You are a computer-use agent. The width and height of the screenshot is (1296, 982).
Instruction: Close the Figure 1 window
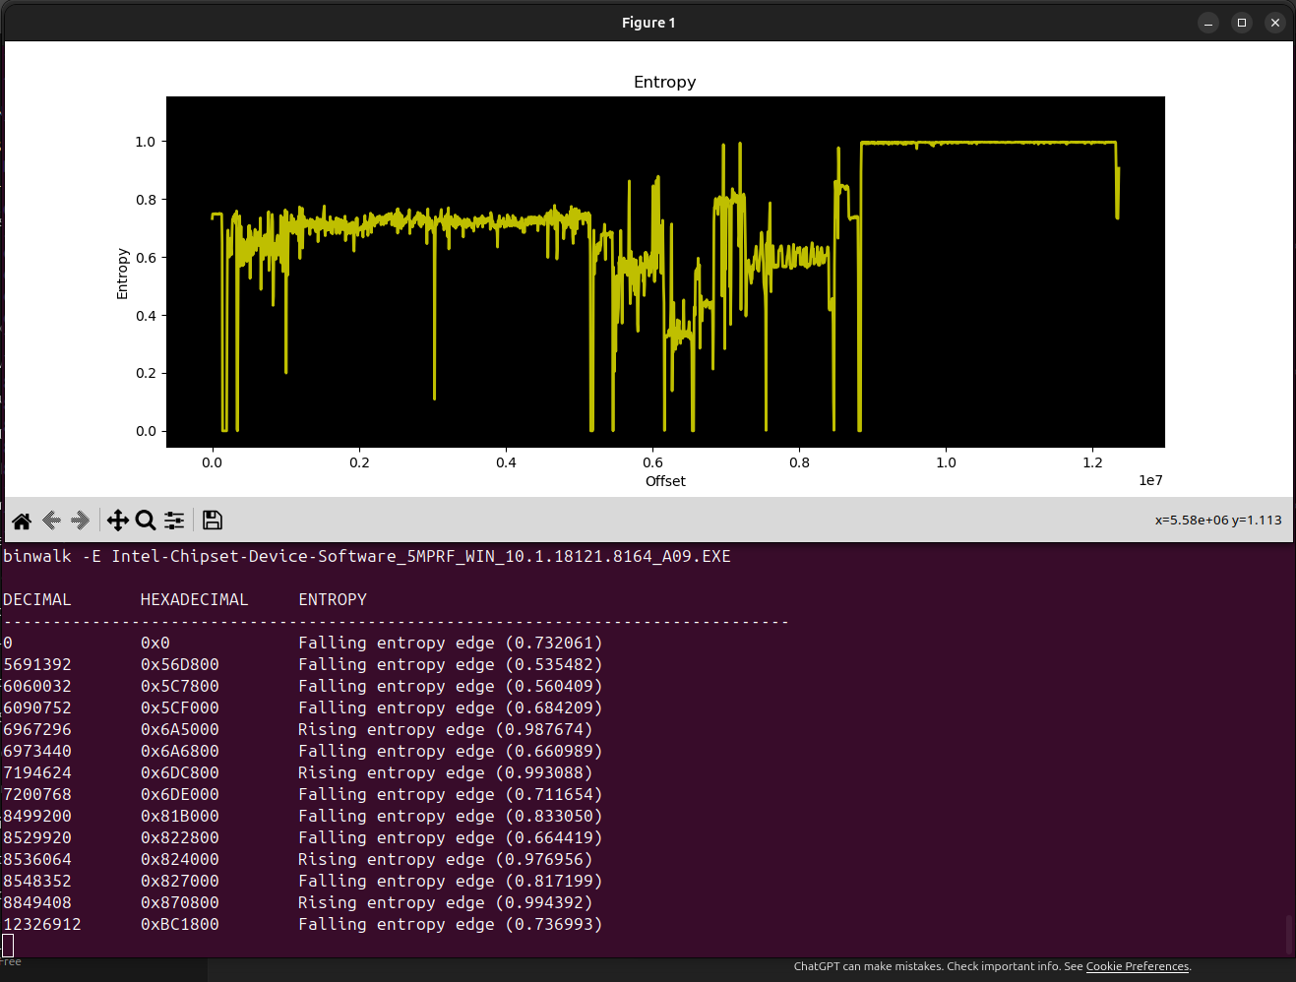(x=1275, y=23)
